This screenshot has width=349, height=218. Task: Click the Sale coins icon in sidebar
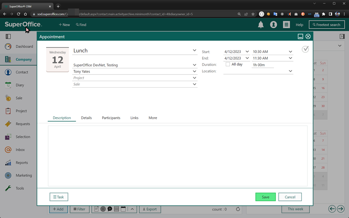(8, 98)
